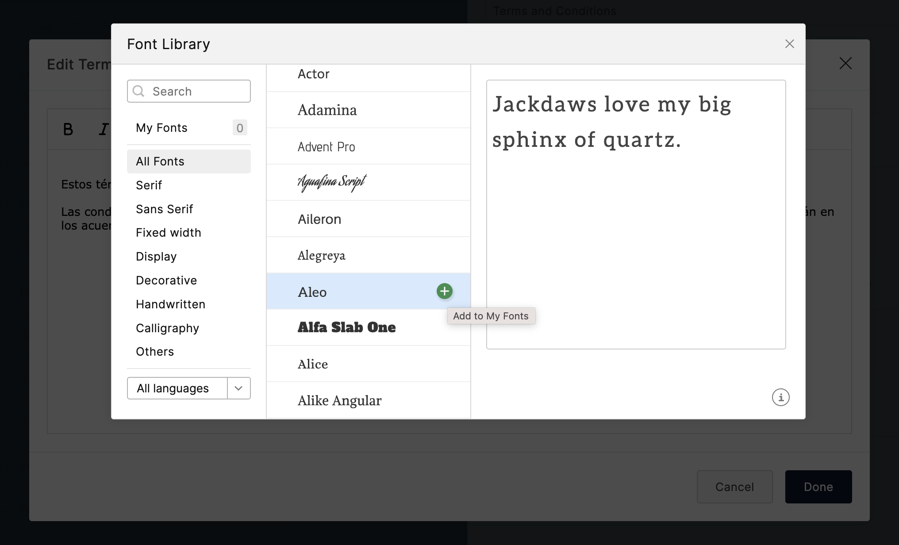Select the Fixed width category

tap(169, 232)
